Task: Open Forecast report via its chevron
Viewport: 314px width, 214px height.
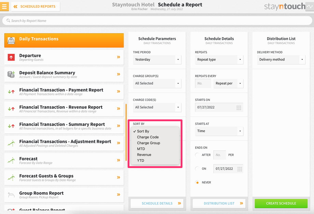Action: click(118, 160)
